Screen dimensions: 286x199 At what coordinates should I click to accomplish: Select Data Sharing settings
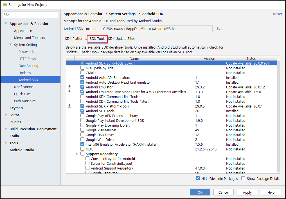coord(28,66)
